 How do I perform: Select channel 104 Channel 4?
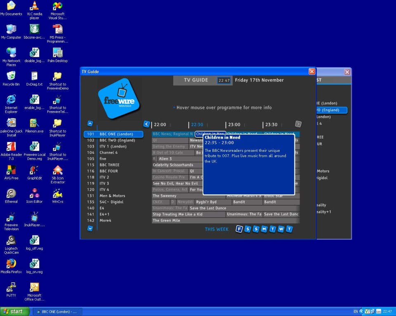point(114,153)
